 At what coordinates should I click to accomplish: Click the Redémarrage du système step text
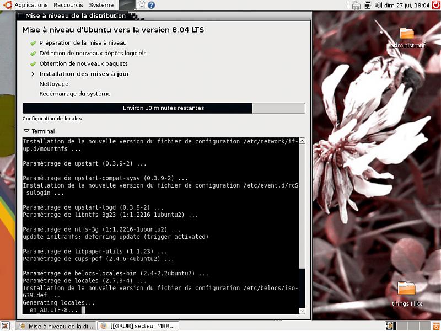[x=75, y=94]
